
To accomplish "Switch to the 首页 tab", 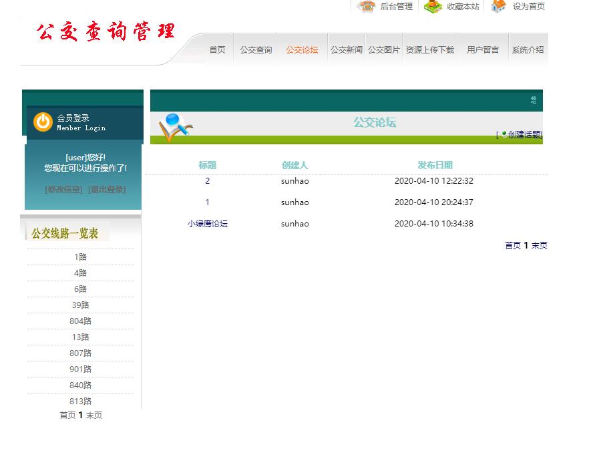I will click(216, 48).
